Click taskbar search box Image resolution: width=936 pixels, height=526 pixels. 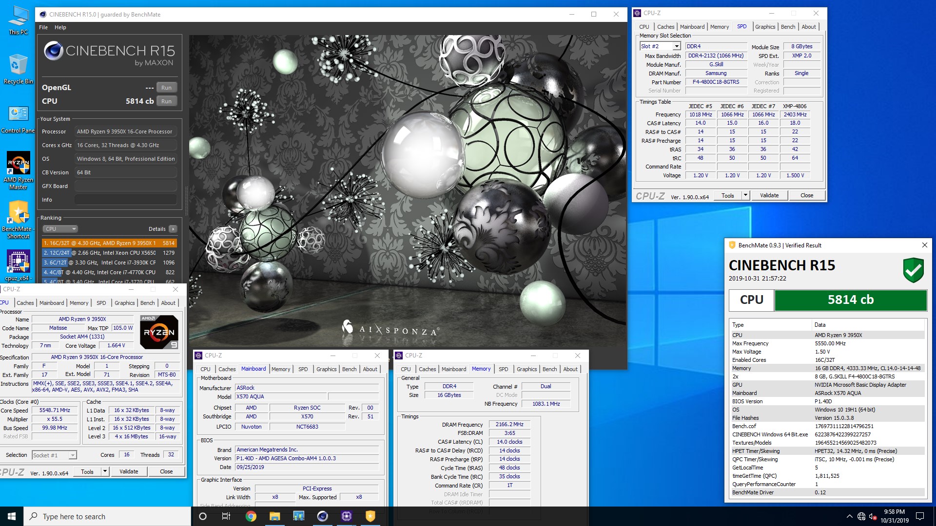pos(107,516)
